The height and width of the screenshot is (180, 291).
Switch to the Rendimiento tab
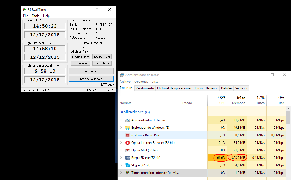point(145,88)
